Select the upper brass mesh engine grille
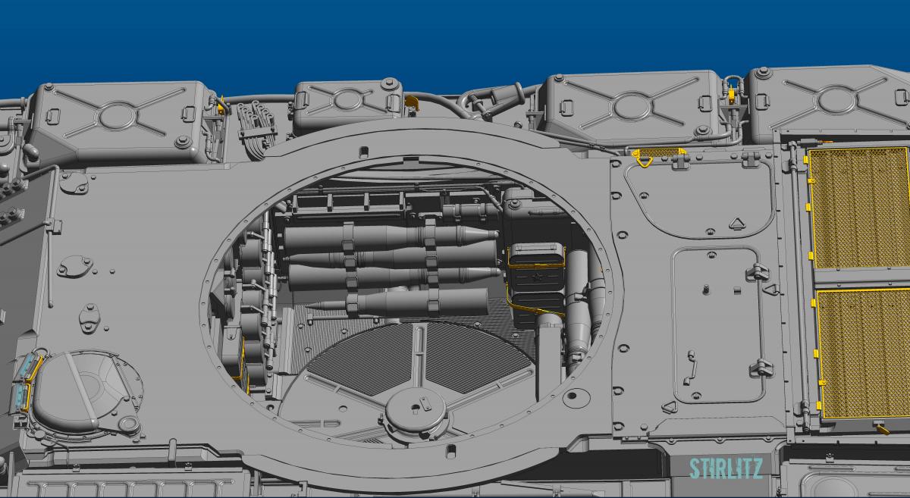 point(858,208)
